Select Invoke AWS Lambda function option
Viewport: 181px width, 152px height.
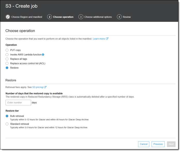(7, 55)
